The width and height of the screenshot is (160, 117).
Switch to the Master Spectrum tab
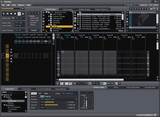102,9
